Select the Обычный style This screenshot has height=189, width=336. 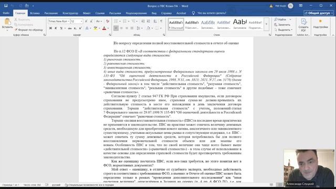tap(176, 24)
